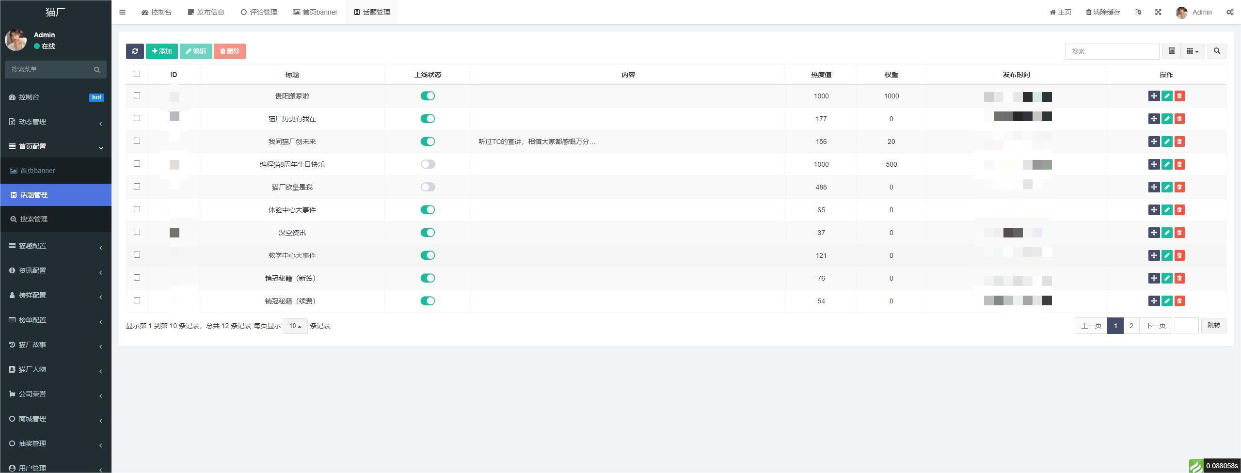Screen dimensions: 1241x473
Task: Switch to the 评论管理 tab
Action: click(x=259, y=12)
